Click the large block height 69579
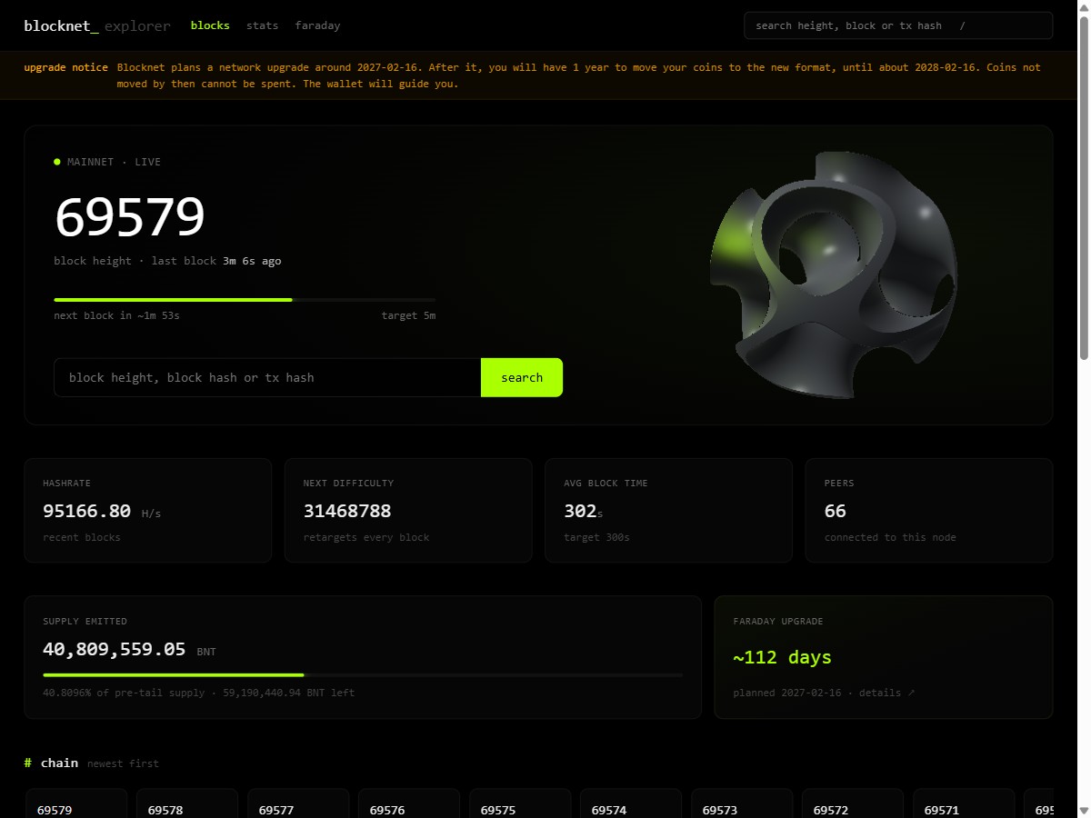 coord(130,217)
